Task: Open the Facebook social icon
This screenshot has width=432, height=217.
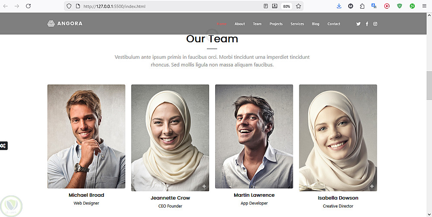Action: 367,24
